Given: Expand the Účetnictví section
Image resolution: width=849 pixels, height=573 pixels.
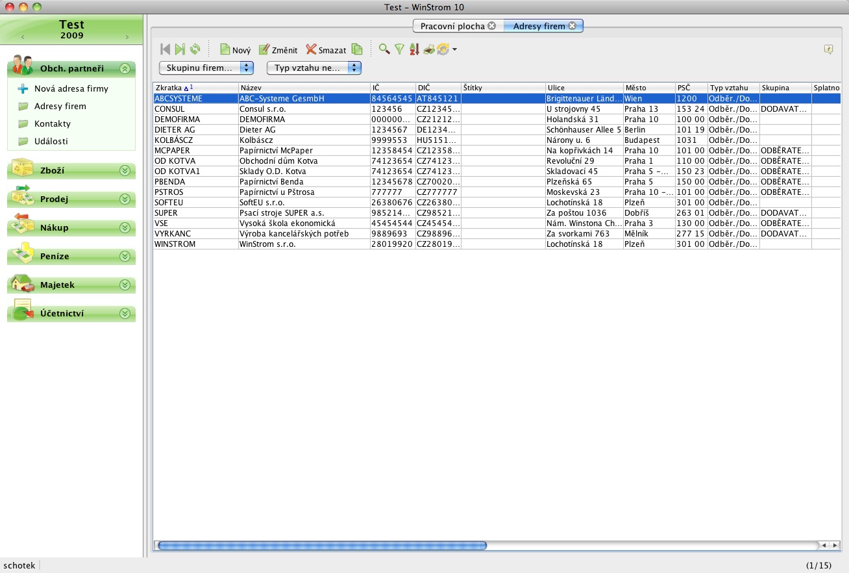Looking at the screenshot, I should (125, 313).
